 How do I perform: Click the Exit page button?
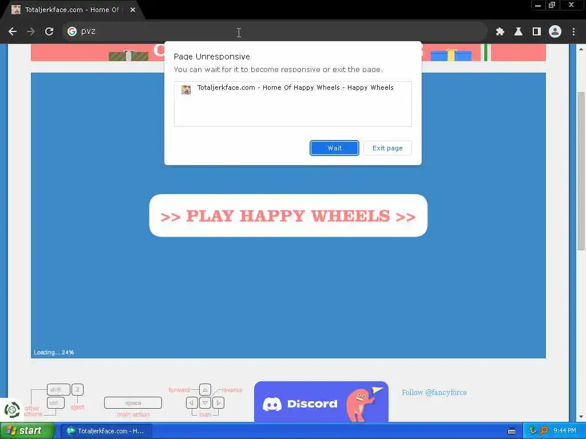387,148
